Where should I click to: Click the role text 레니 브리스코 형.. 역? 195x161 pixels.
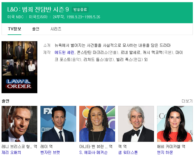(x=19, y=146)
